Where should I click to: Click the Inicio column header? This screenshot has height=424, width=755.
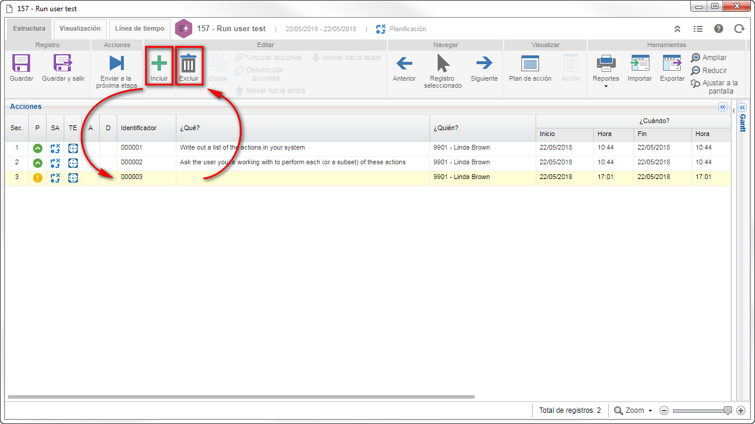tap(564, 134)
